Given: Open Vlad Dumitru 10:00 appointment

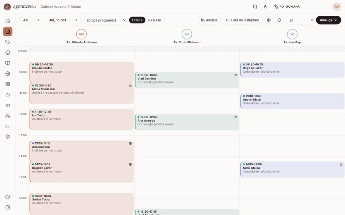Looking at the screenshot, I should tap(187, 80).
